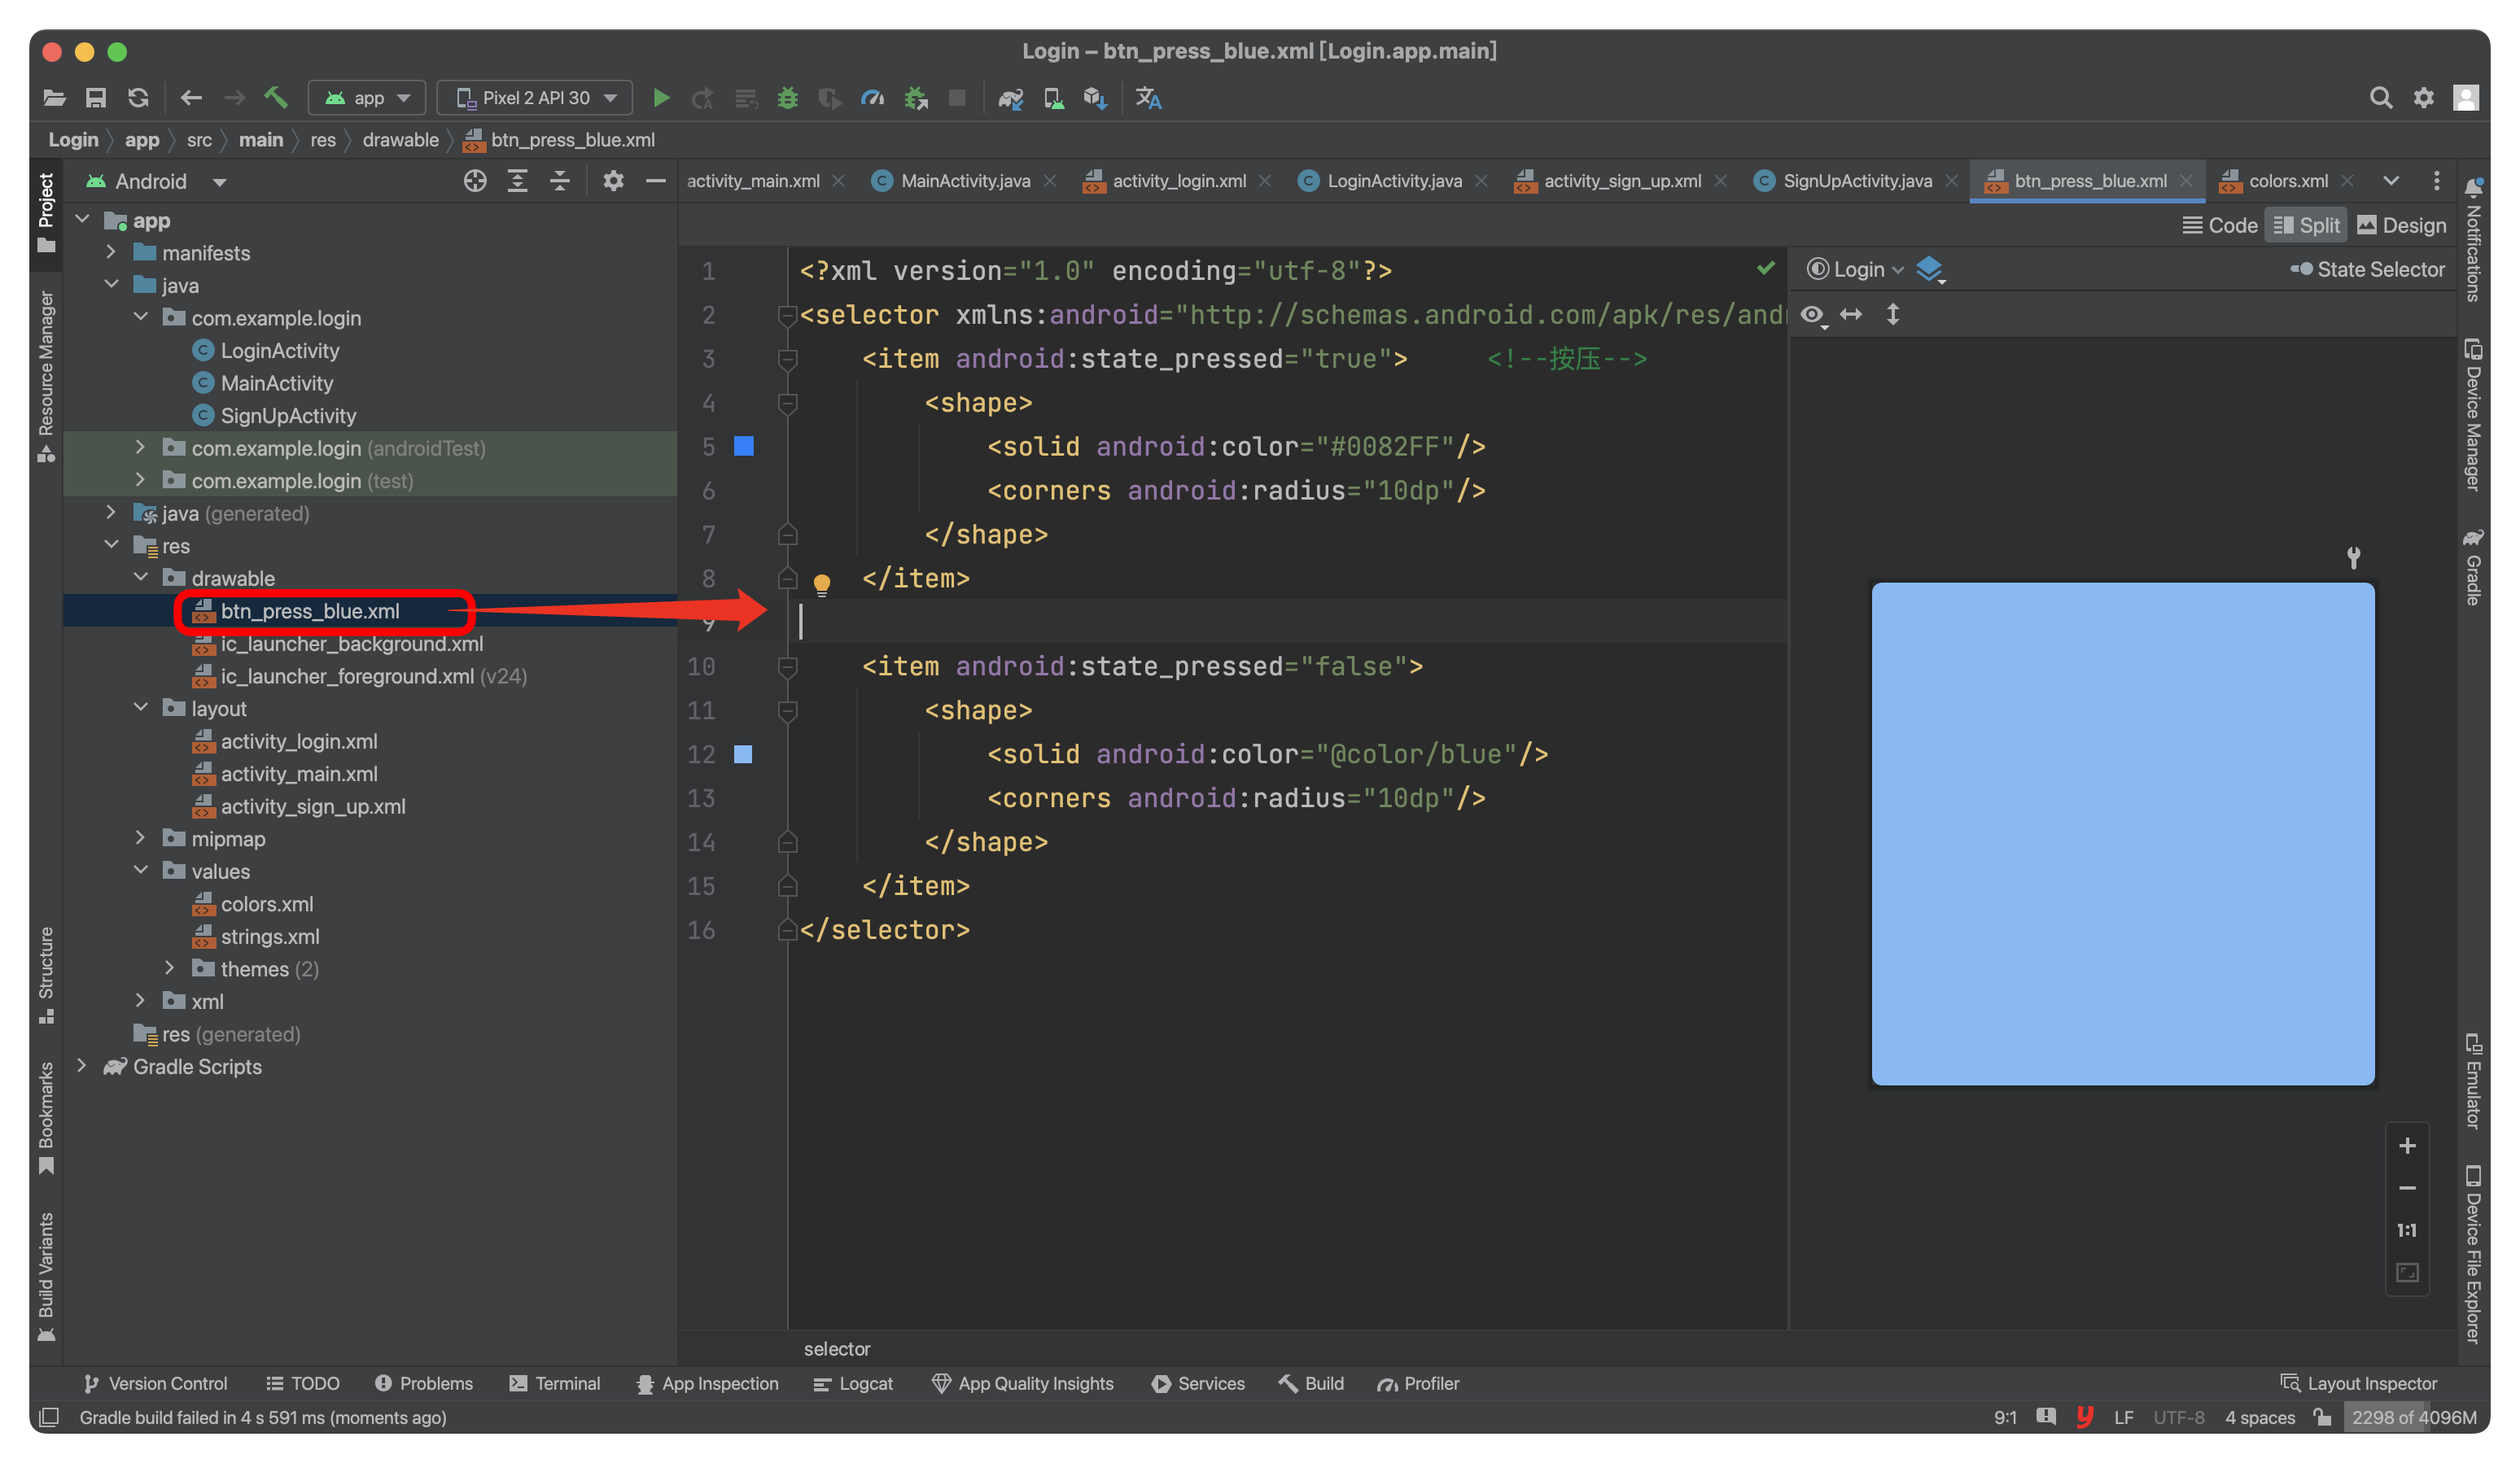Open the Logcat tool window
Viewport: 2520px width, 1463px height.
click(853, 1383)
